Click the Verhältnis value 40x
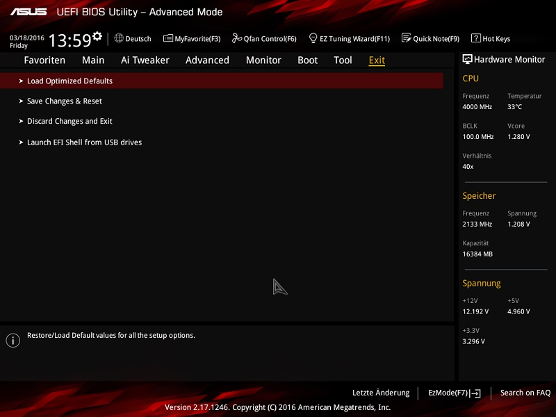This screenshot has width=556, height=417. click(x=468, y=166)
